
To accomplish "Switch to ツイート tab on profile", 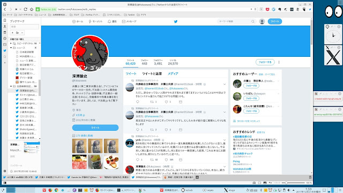I will coord(131,74).
